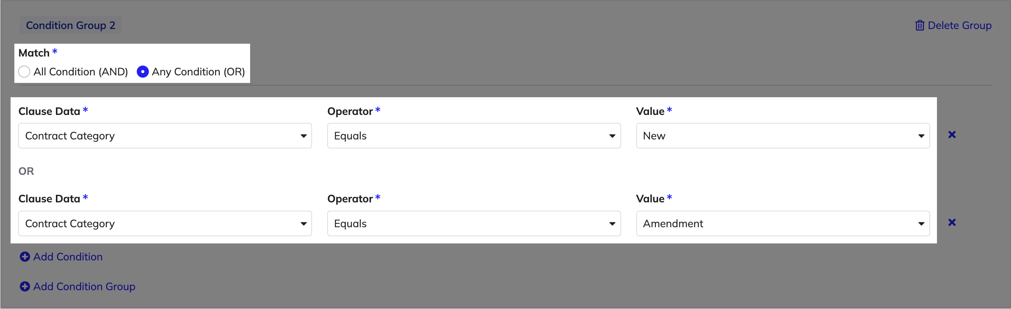Open the second Contract Category Clause Data dropdown
Viewport: 1011px width, 309px height.
tap(165, 223)
